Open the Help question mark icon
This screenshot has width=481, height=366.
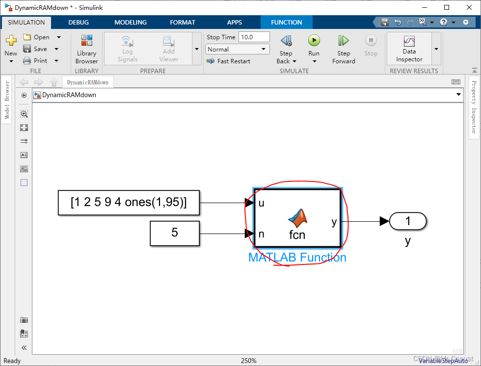tap(444, 22)
